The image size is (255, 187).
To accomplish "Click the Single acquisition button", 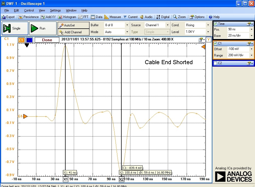I will tap(15, 28).
